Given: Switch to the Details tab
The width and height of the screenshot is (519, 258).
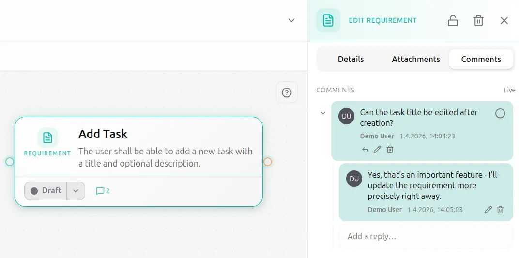Looking at the screenshot, I should pyautogui.click(x=351, y=59).
